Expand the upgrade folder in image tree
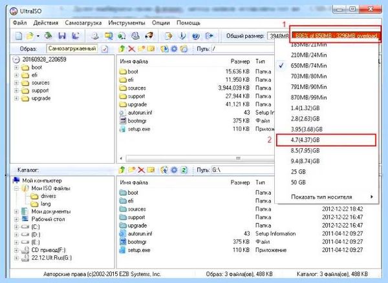The image size is (388, 283). (x=16, y=98)
